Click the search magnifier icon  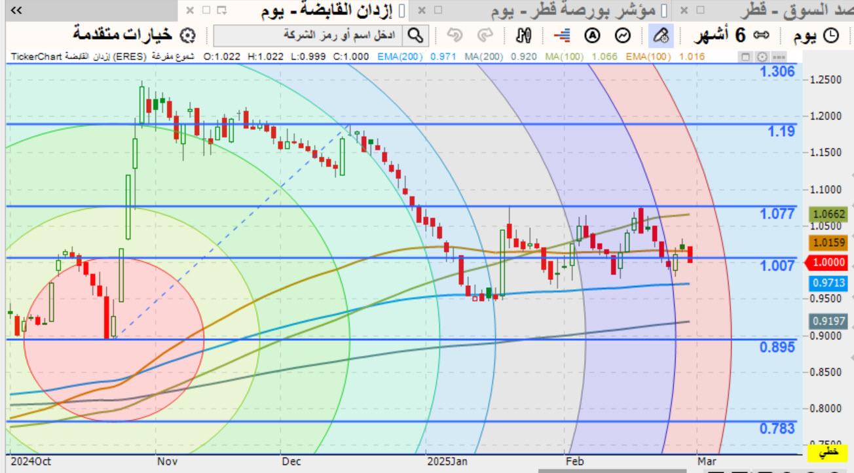pos(416,35)
